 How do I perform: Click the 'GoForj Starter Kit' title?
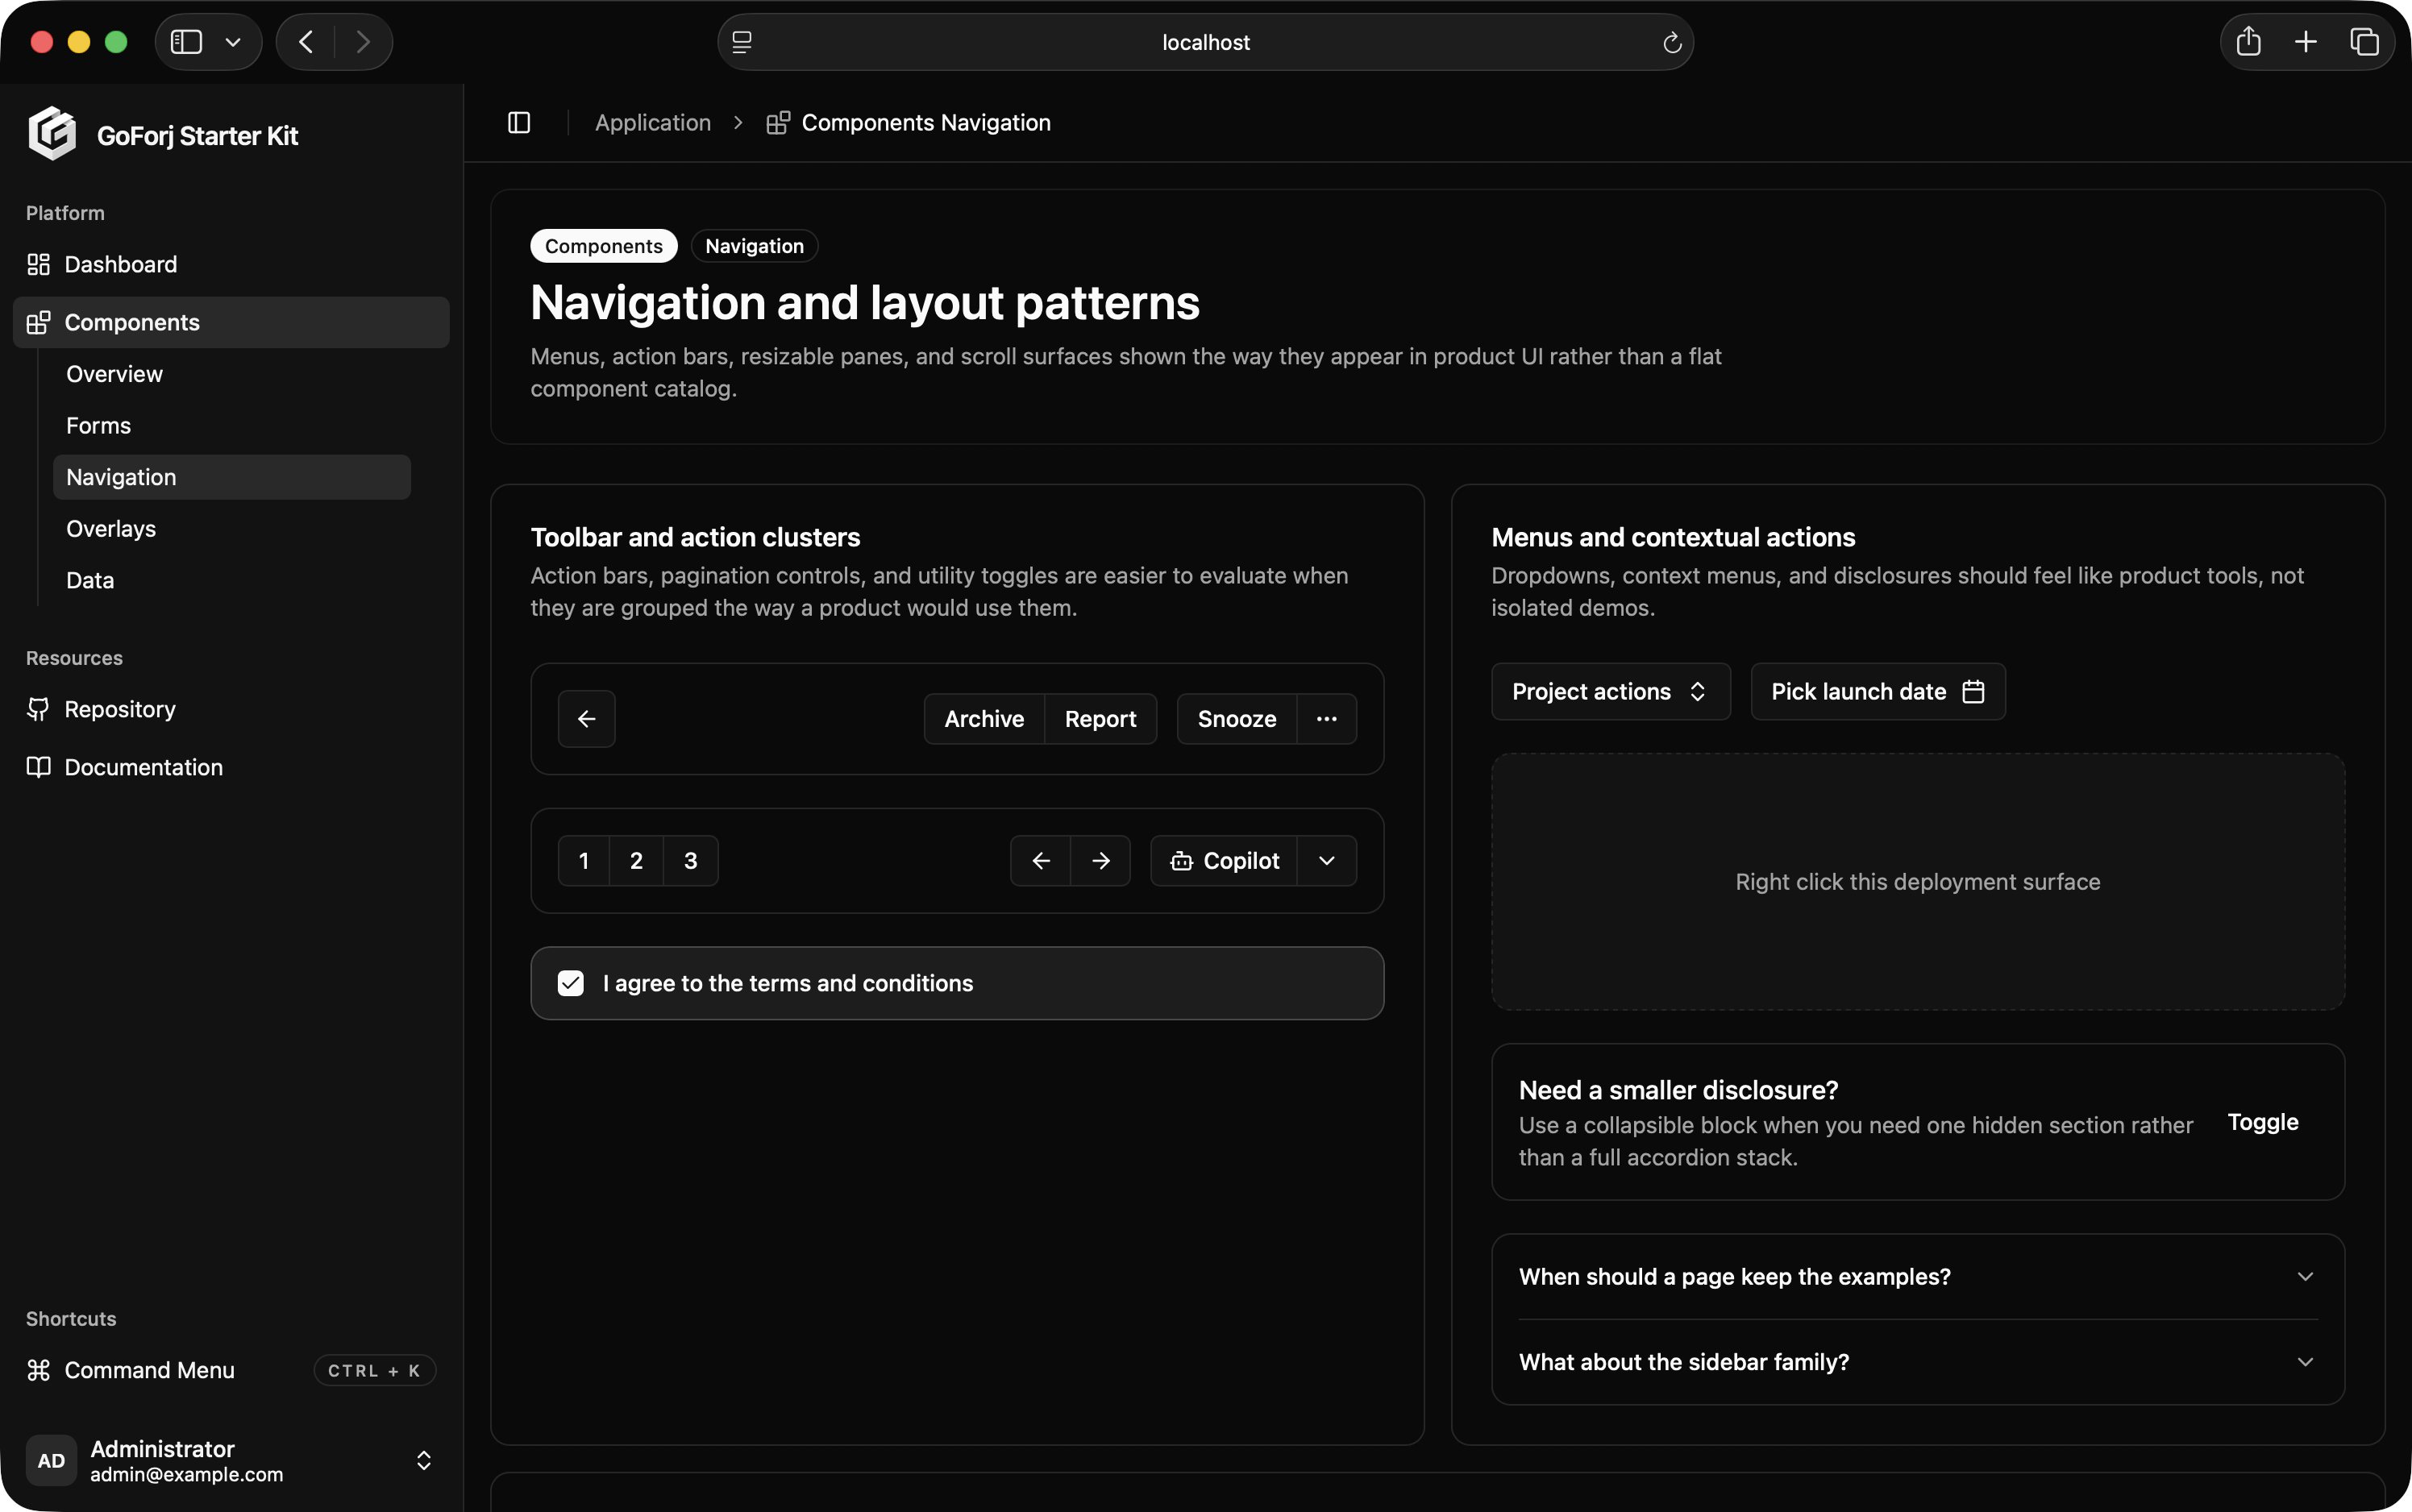click(x=197, y=135)
